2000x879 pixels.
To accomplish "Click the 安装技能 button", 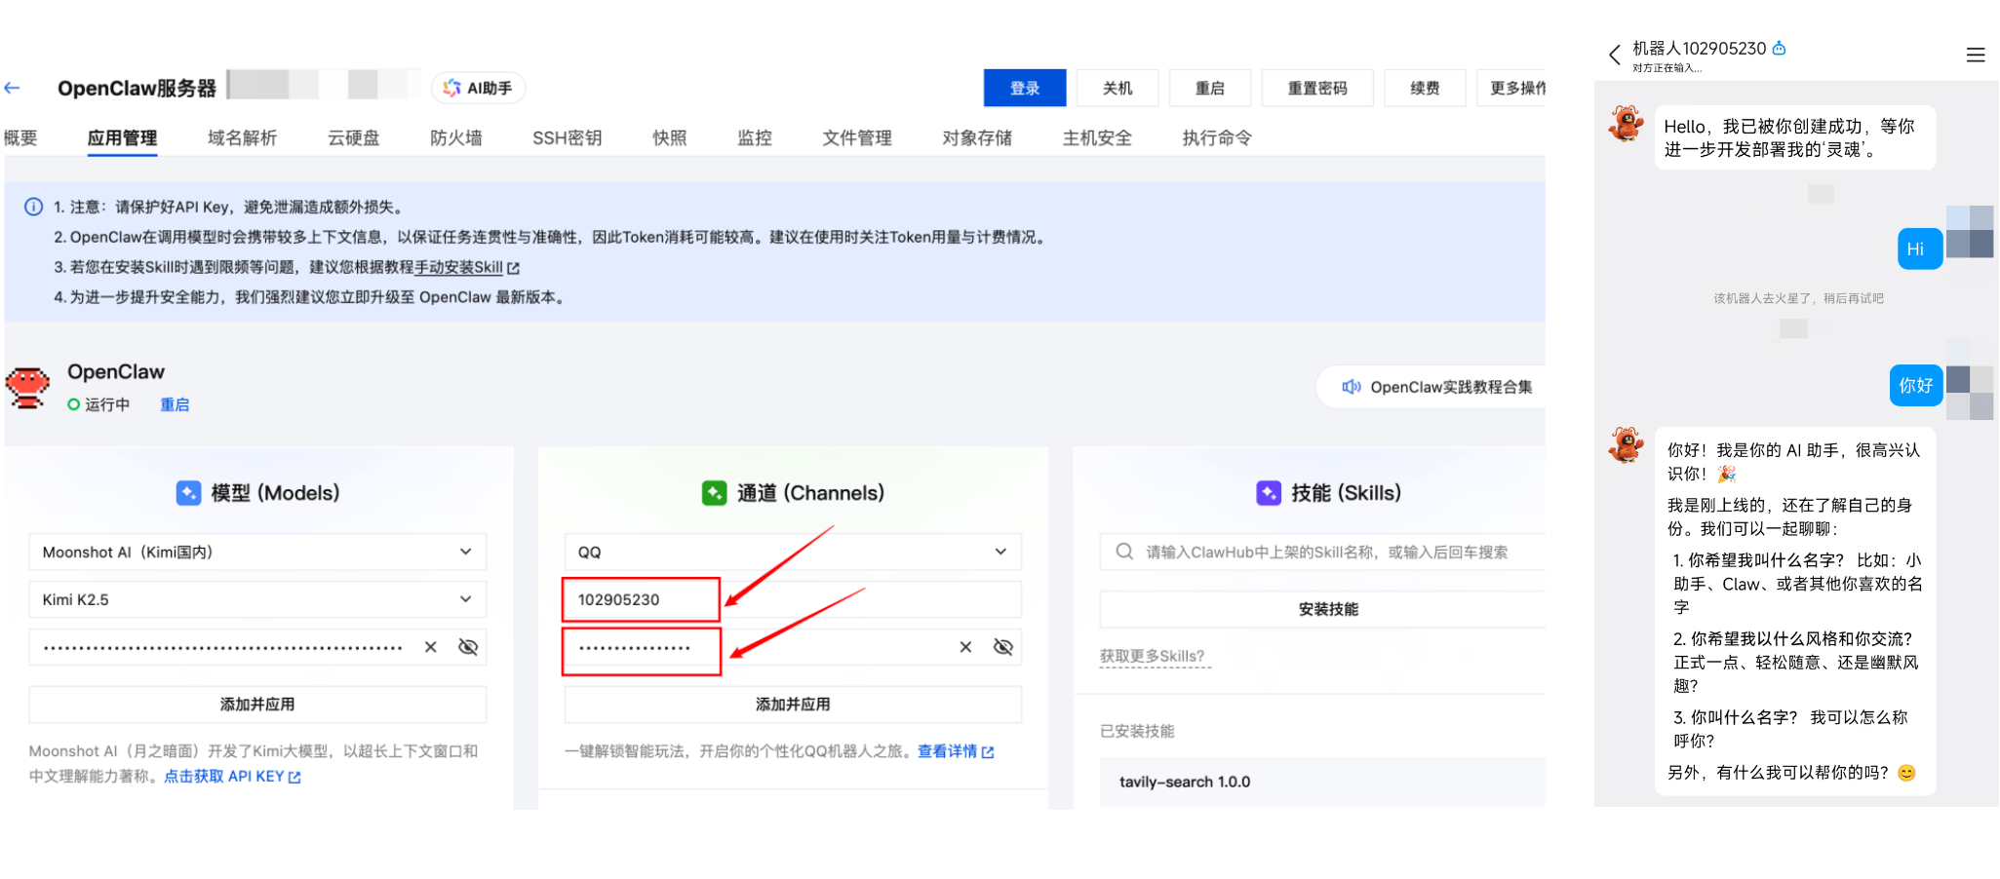I will (x=1323, y=609).
